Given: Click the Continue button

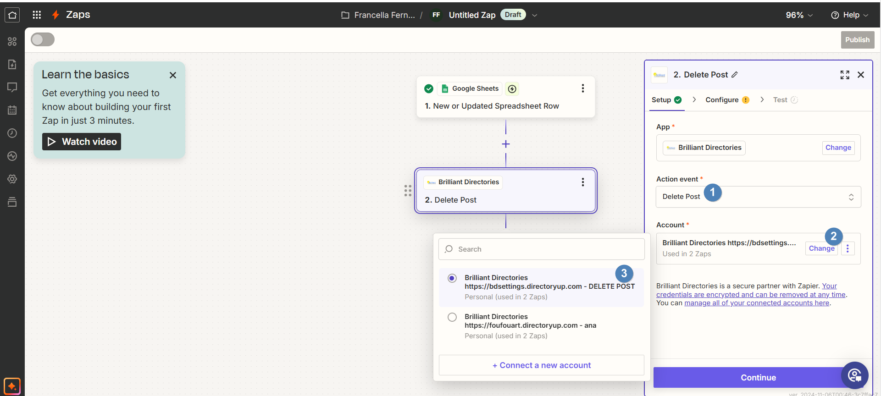Looking at the screenshot, I should click(758, 378).
